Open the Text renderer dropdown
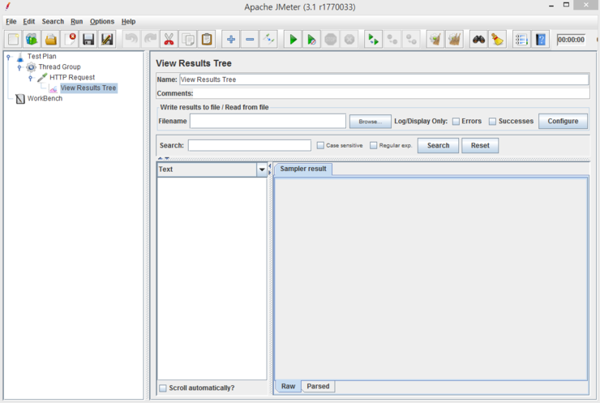 tap(262, 169)
